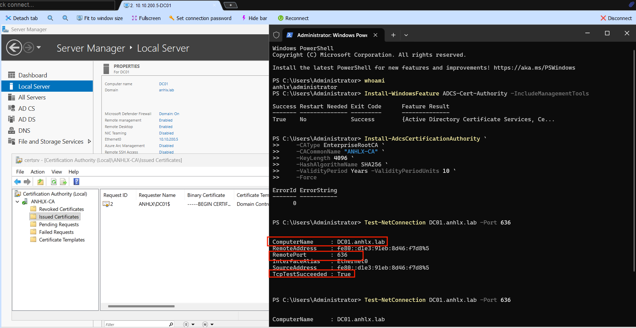
Task: Open Server Manager navigation history dropdown
Action: (39, 48)
